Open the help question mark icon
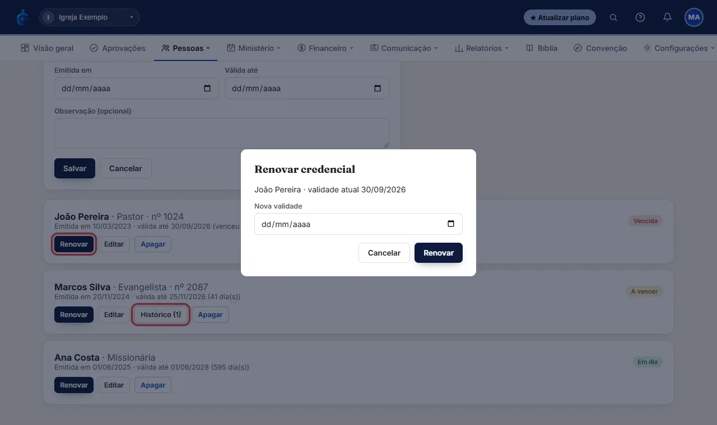 tap(640, 17)
